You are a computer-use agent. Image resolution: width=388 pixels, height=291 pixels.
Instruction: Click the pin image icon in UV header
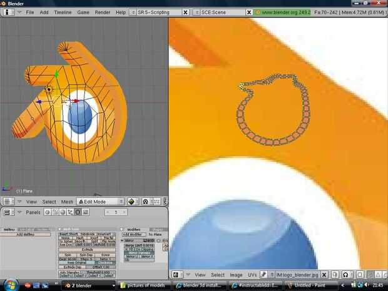[264, 275]
